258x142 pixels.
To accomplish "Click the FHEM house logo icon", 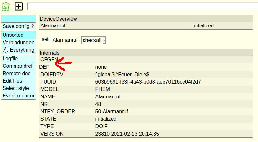I will point(6,6).
